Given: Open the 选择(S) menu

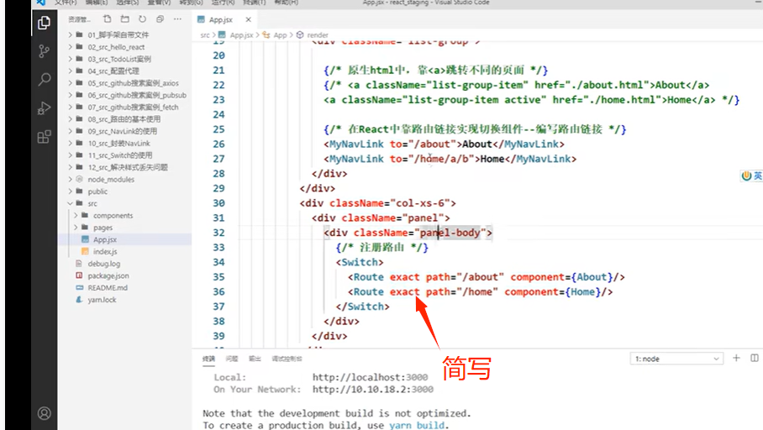Looking at the screenshot, I should (x=128, y=3).
